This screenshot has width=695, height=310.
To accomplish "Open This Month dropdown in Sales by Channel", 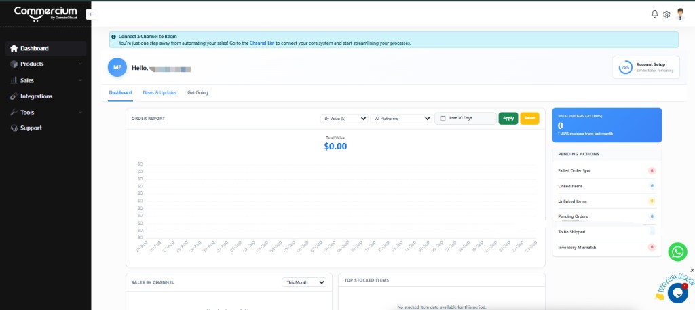I will (x=303, y=282).
